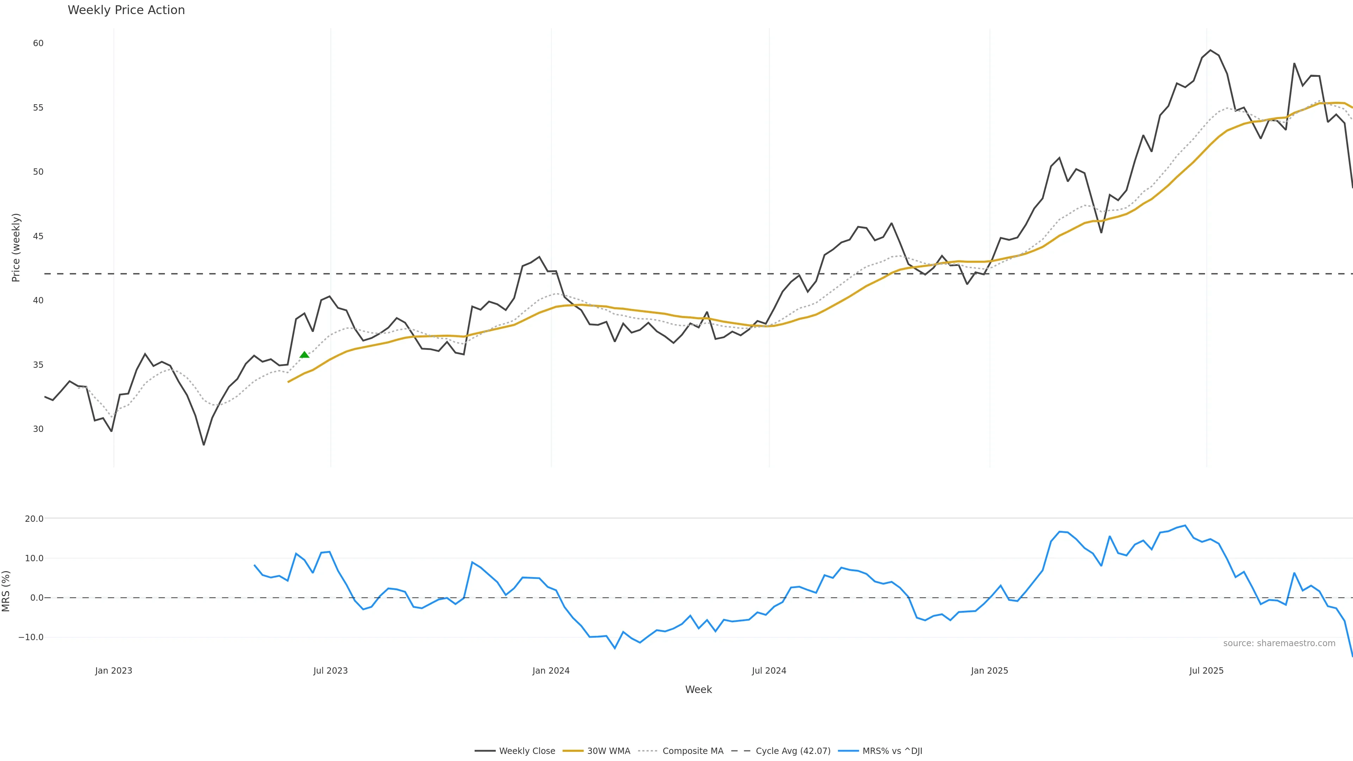
Task: Click the 20.0 MRS tick label
Action: click(x=34, y=519)
